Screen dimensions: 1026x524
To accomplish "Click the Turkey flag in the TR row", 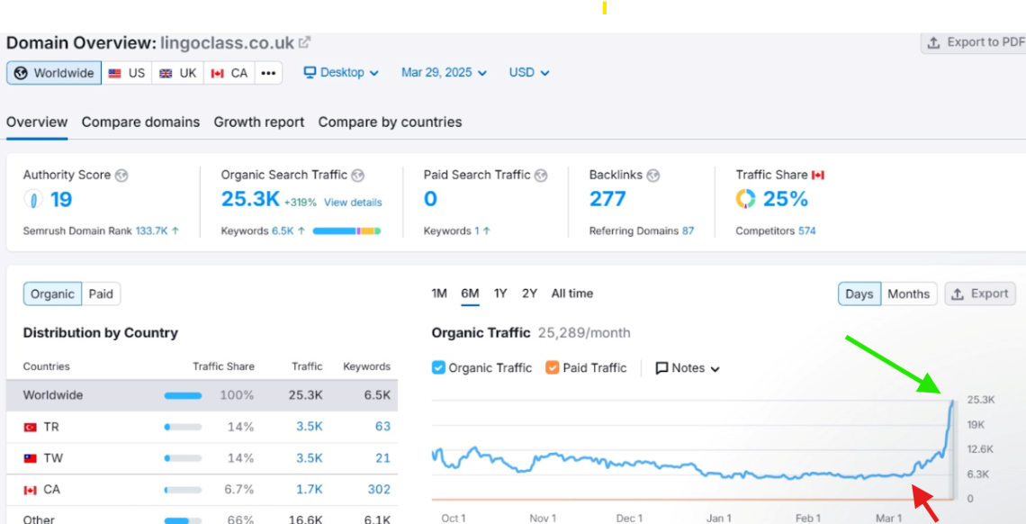I will (30, 427).
